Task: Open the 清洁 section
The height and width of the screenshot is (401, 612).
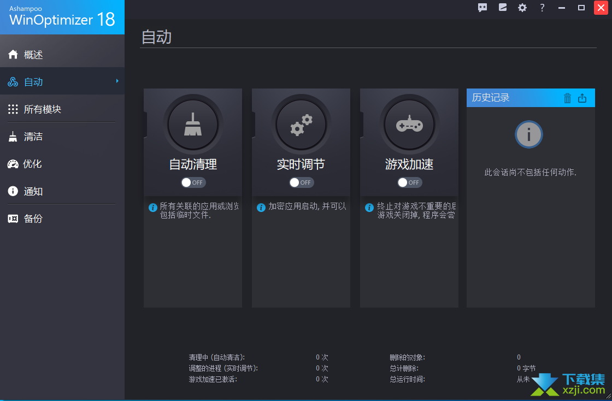Action: (33, 137)
